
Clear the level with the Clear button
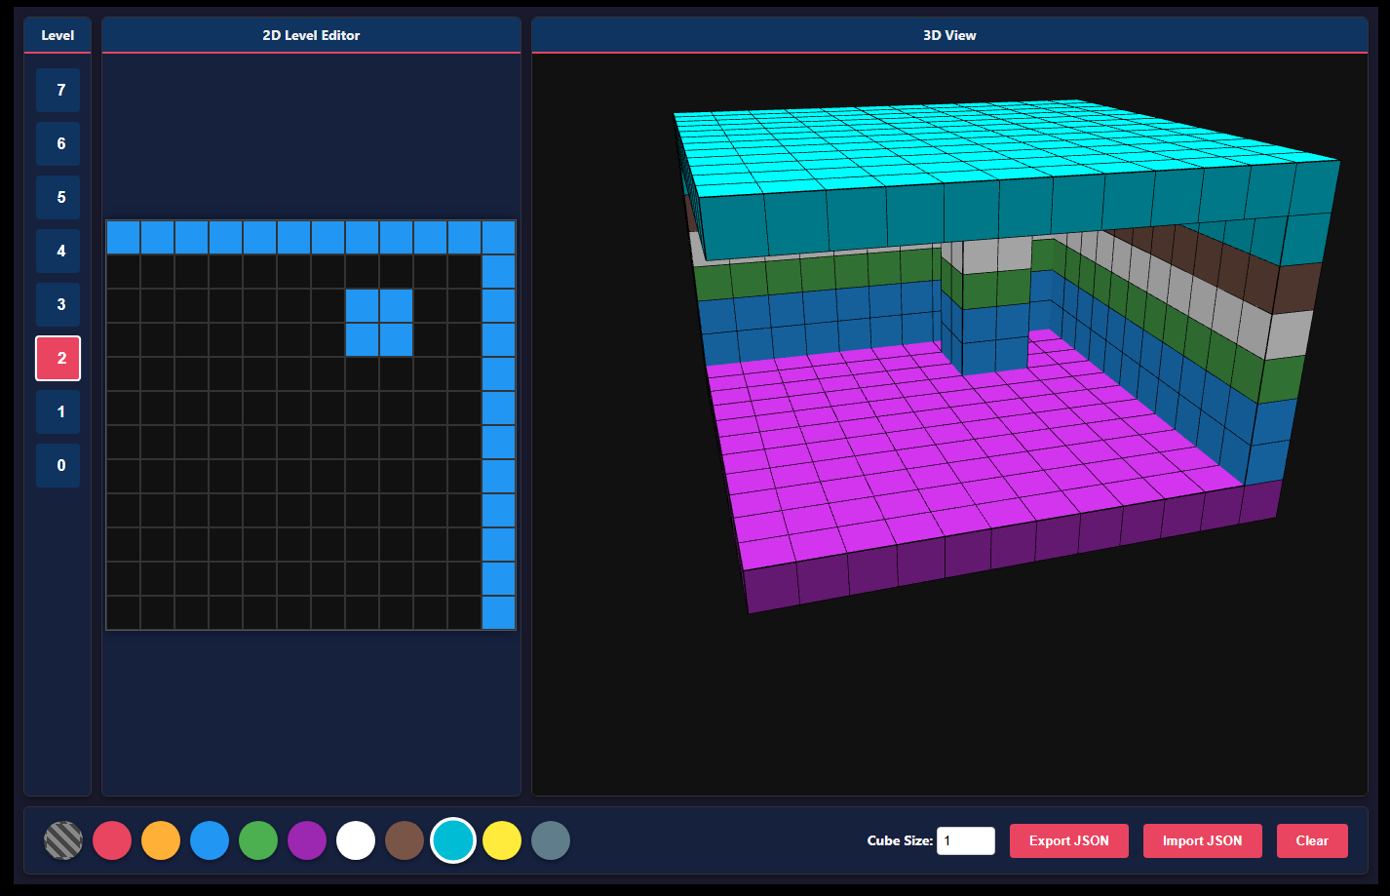point(1312,840)
